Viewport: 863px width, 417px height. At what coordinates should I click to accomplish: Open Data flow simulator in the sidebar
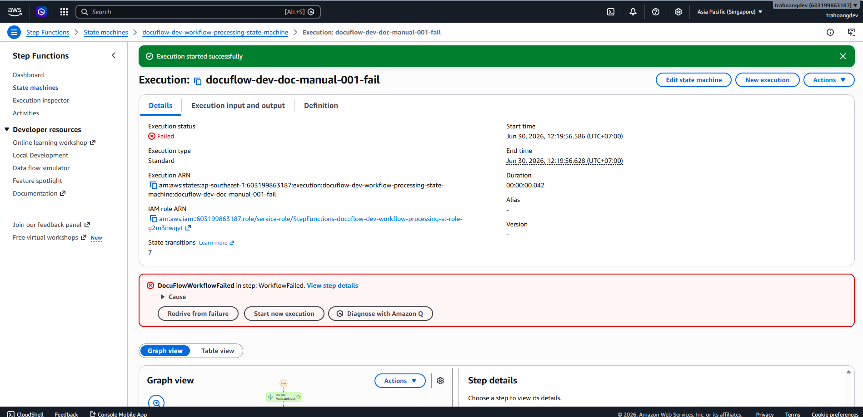point(41,168)
